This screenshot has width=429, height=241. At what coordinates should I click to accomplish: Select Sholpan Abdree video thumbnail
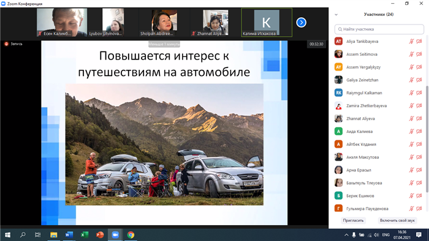click(x=164, y=23)
